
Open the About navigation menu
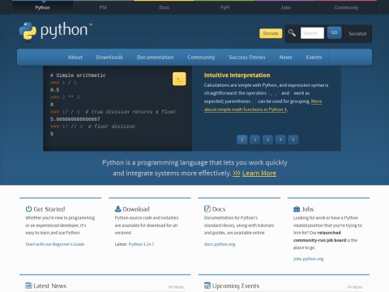pyautogui.click(x=75, y=57)
